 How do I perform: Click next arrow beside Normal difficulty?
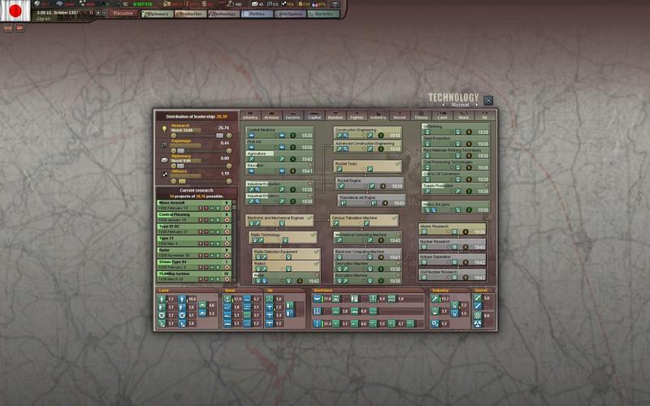point(477,105)
